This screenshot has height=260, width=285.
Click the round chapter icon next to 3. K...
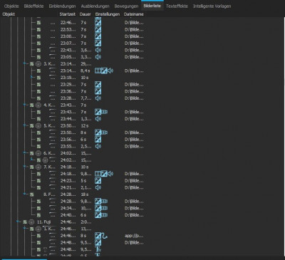38,64
